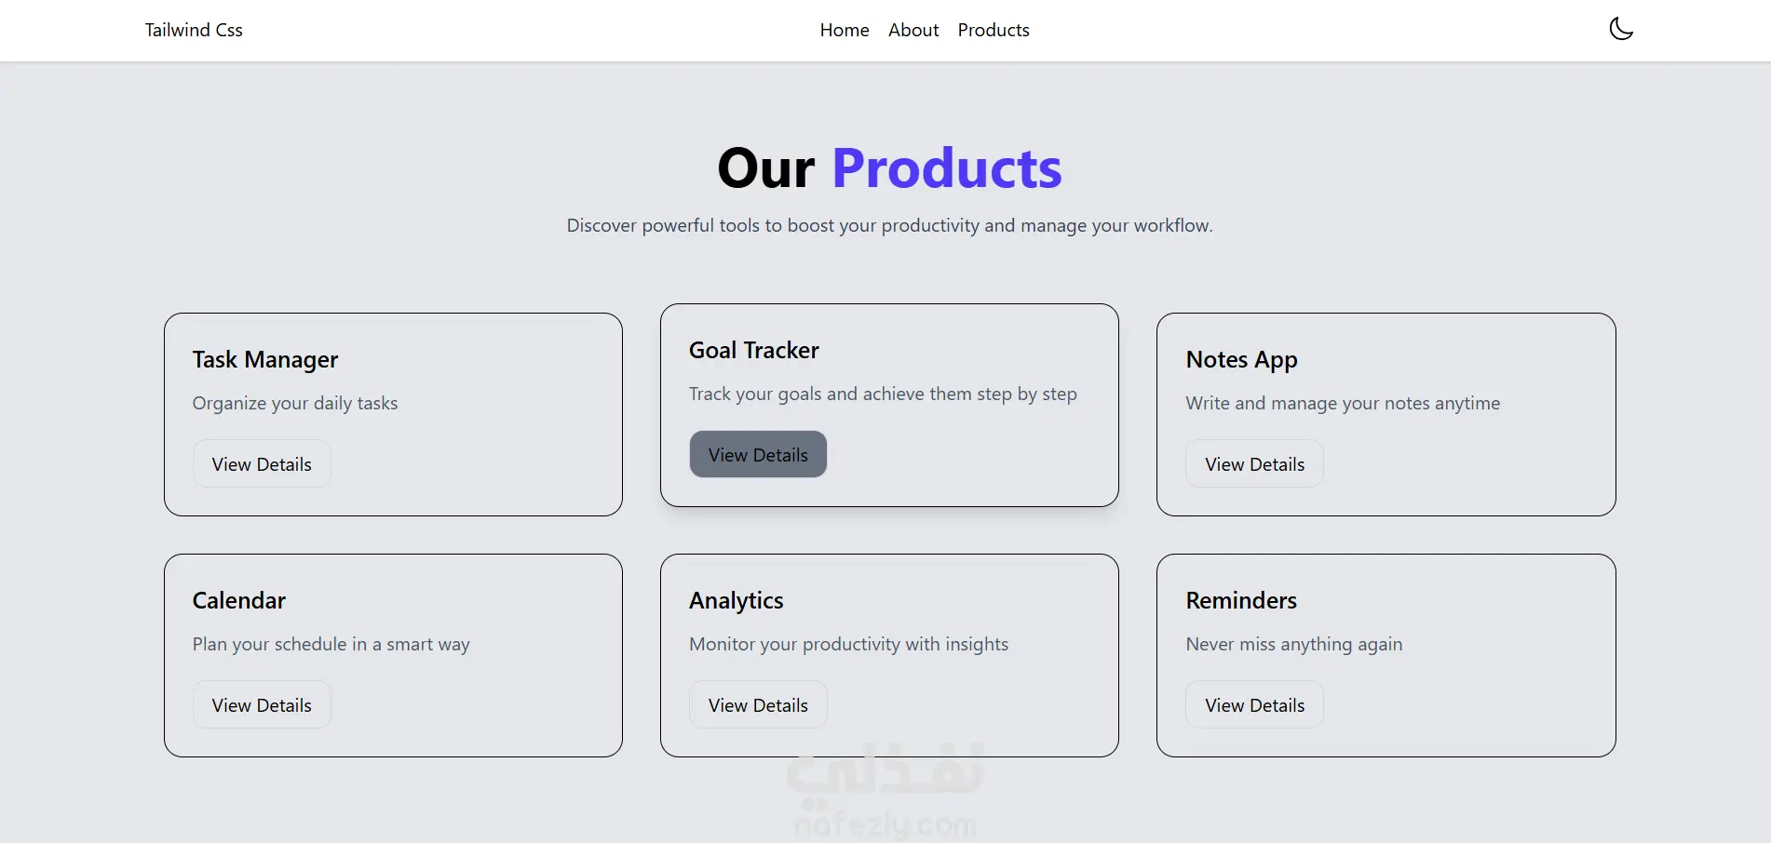1771x843 pixels.
Task: View Details for Task Manager
Action: coord(262,463)
